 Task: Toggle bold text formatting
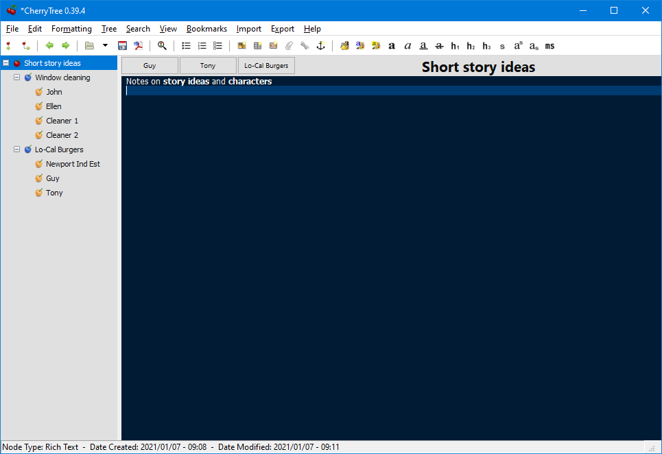pos(392,45)
